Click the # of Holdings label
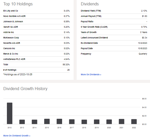Screen dimensions: 150x140 point(10,70)
